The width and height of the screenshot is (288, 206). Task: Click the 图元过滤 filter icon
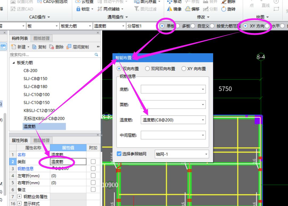pyautogui.click(x=136, y=9)
